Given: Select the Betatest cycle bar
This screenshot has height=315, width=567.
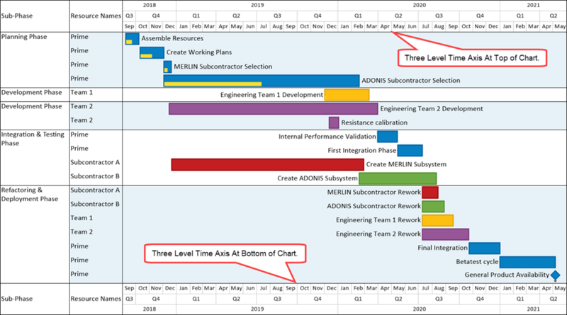Looking at the screenshot, I should pyautogui.click(x=527, y=262).
